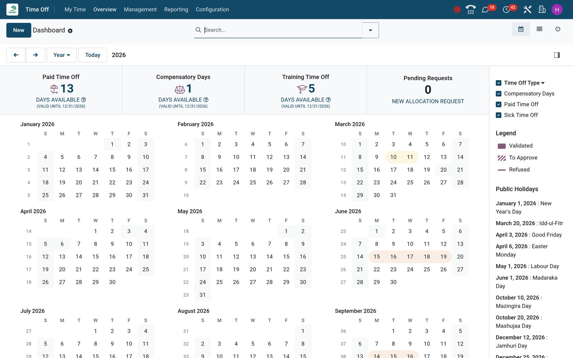Image resolution: width=573 pixels, height=358 pixels.
Task: Expand the search options dropdown
Action: pos(370,30)
